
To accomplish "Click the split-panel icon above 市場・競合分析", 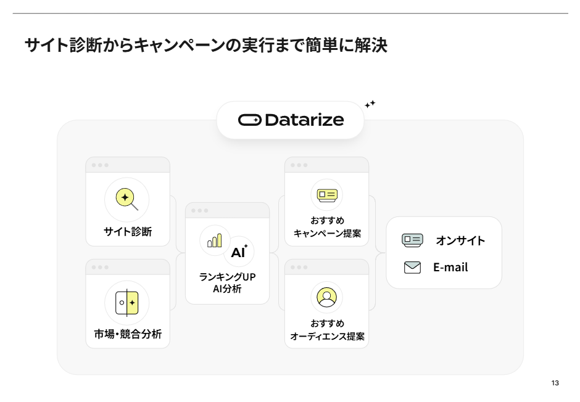I will 127,303.
